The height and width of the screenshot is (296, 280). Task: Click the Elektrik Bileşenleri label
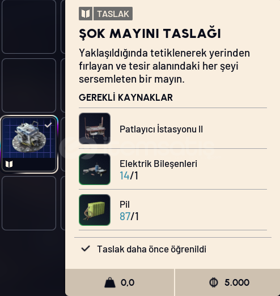click(x=159, y=164)
